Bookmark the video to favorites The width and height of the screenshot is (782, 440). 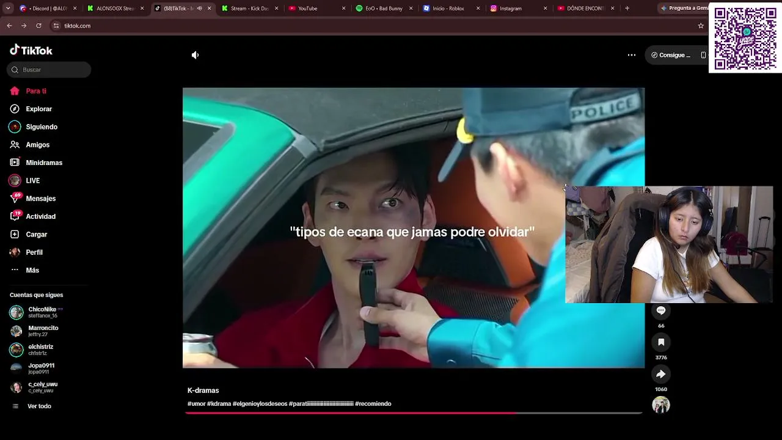tap(661, 342)
